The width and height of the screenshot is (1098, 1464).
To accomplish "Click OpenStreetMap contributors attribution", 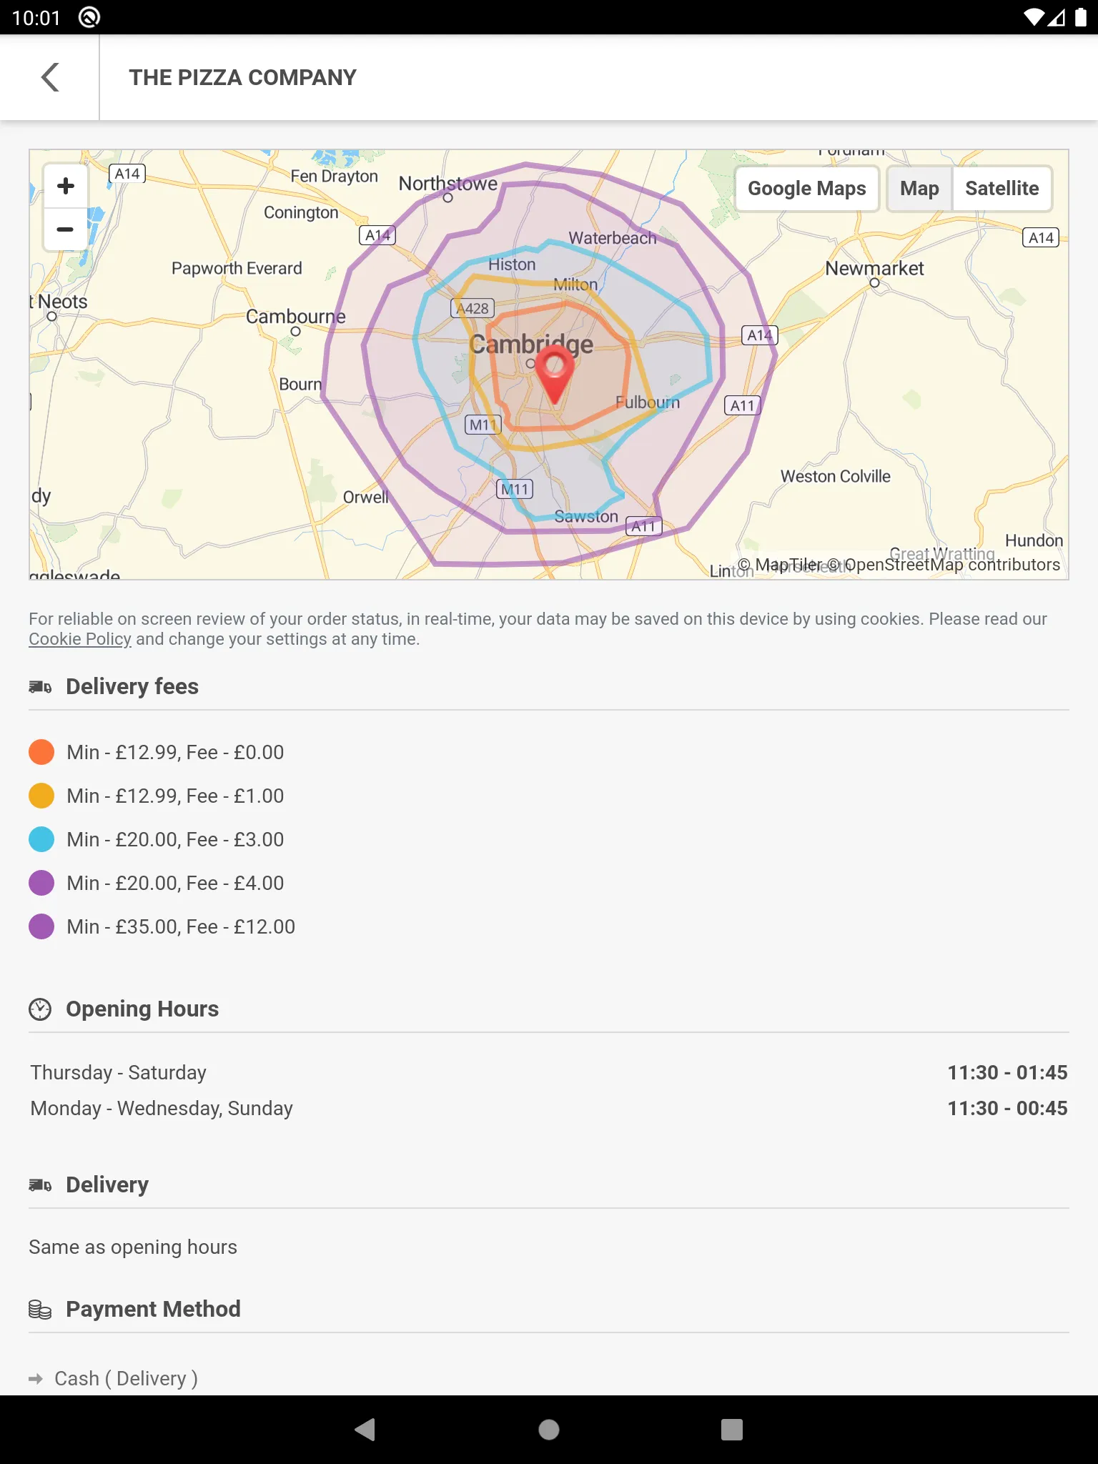I will point(944,565).
